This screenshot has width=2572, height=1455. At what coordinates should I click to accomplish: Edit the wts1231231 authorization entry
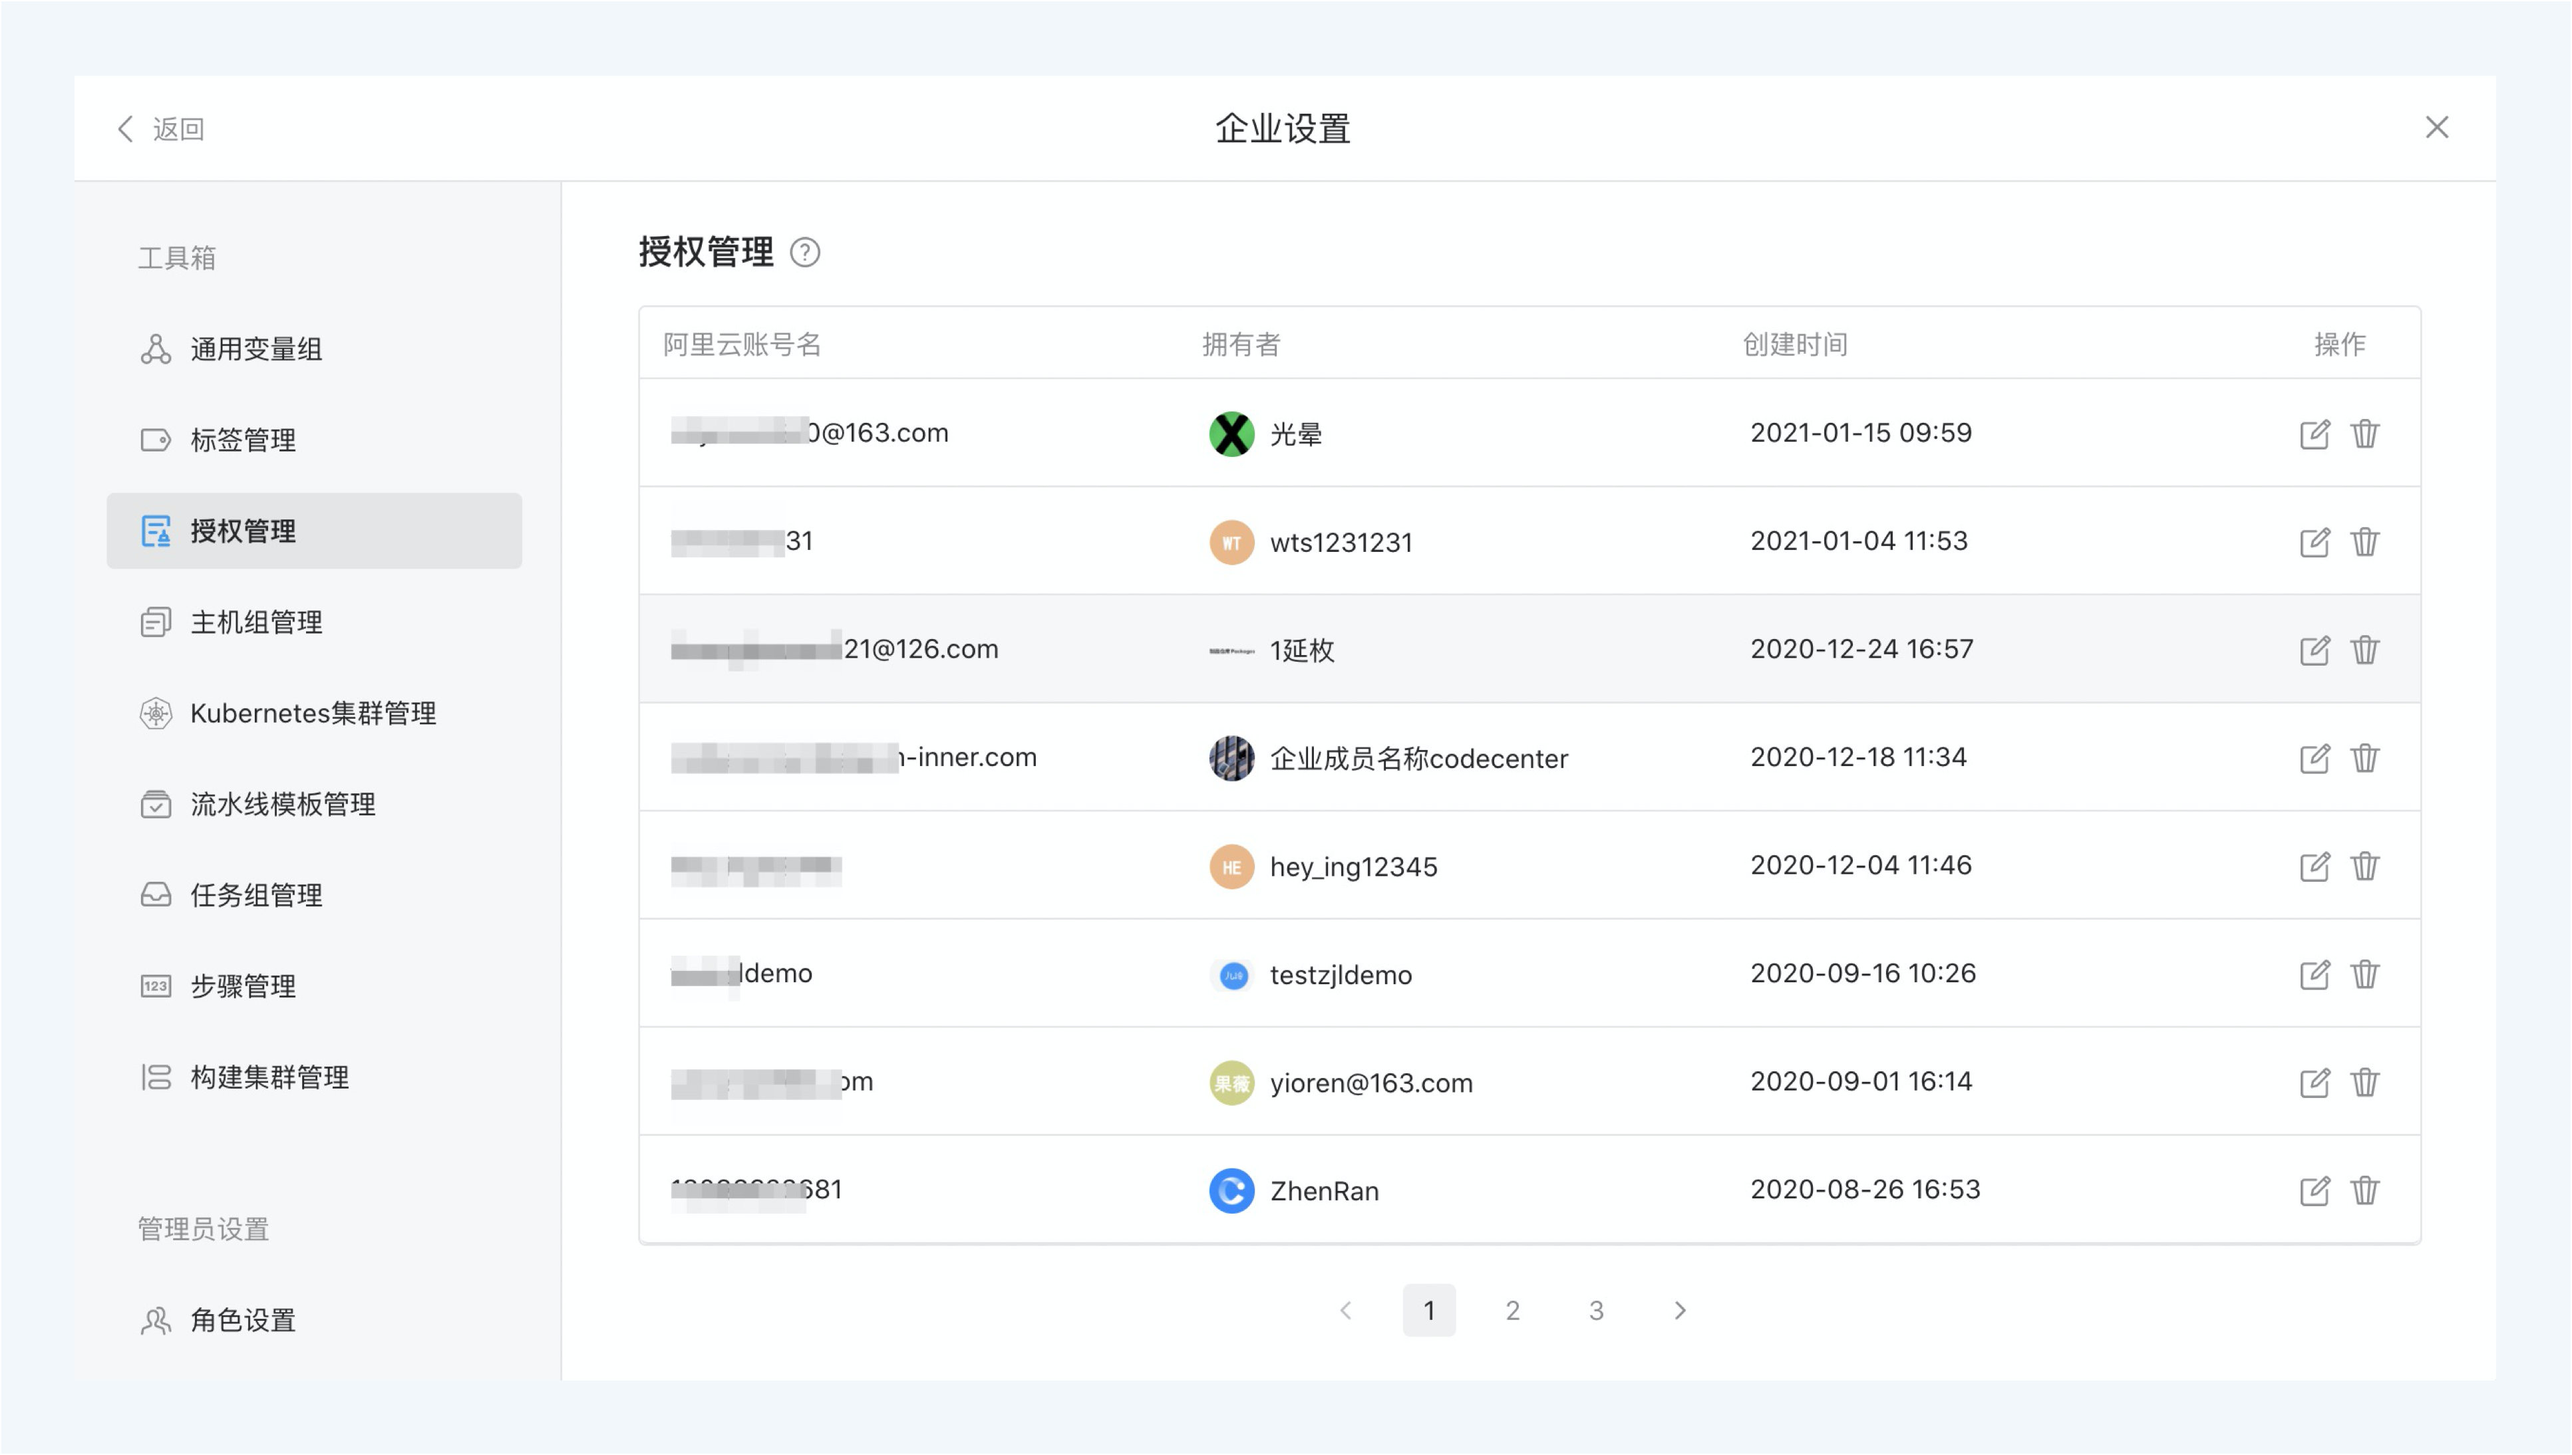tap(2314, 541)
